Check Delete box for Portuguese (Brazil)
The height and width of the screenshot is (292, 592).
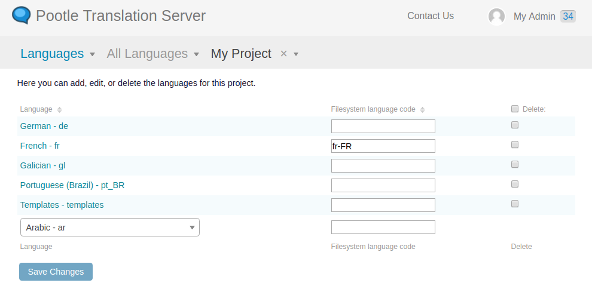[x=515, y=184]
